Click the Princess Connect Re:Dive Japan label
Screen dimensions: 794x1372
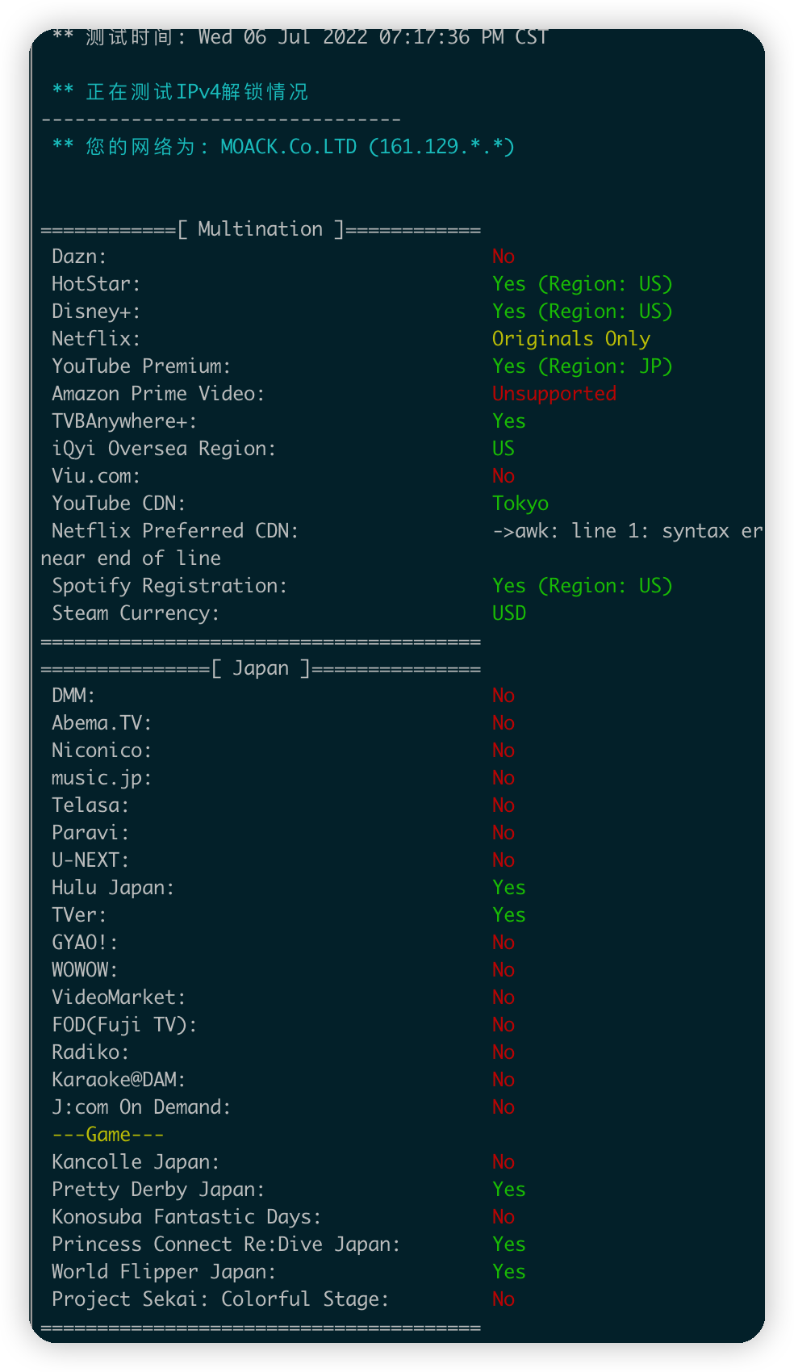[225, 1244]
